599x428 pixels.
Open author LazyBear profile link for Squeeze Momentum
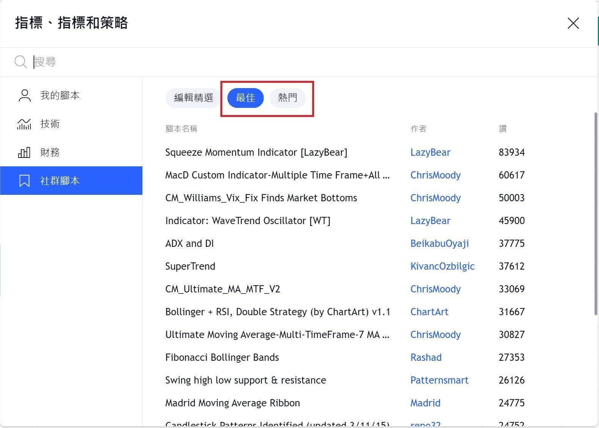430,153
